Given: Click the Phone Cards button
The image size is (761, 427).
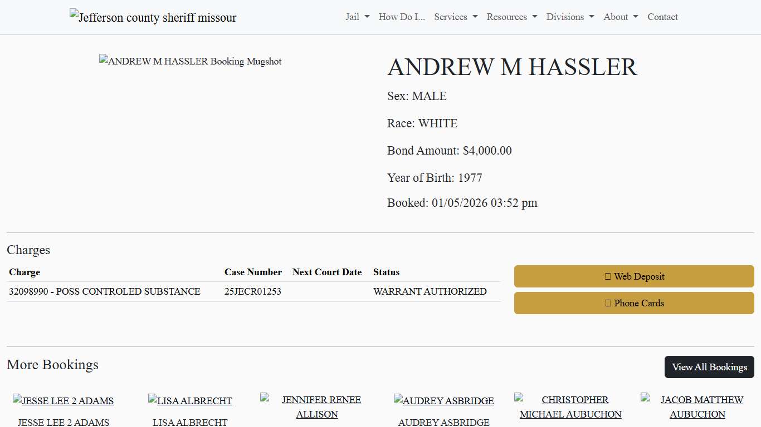Looking at the screenshot, I should coord(633,303).
